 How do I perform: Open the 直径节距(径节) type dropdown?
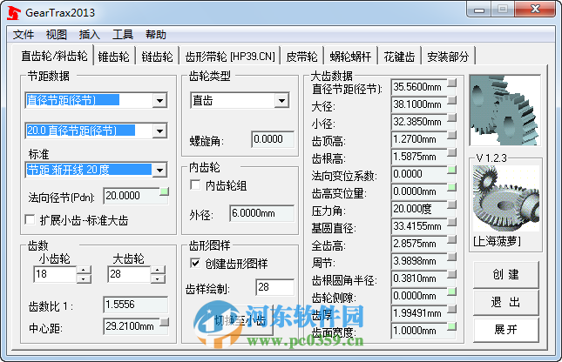pyautogui.click(x=159, y=101)
